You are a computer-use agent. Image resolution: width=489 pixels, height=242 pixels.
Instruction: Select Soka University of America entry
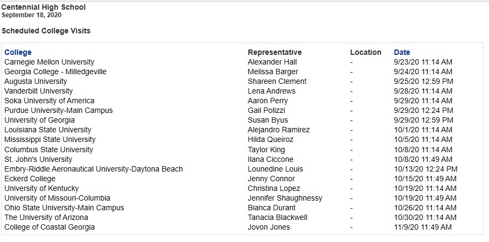coord(49,101)
